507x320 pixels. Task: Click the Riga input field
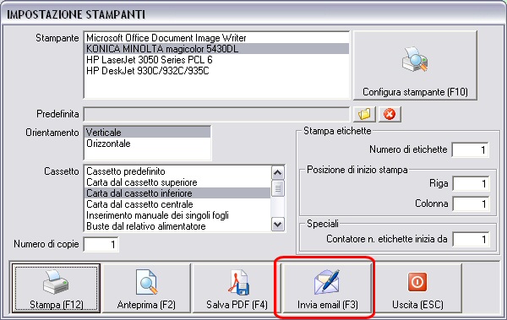(471, 184)
